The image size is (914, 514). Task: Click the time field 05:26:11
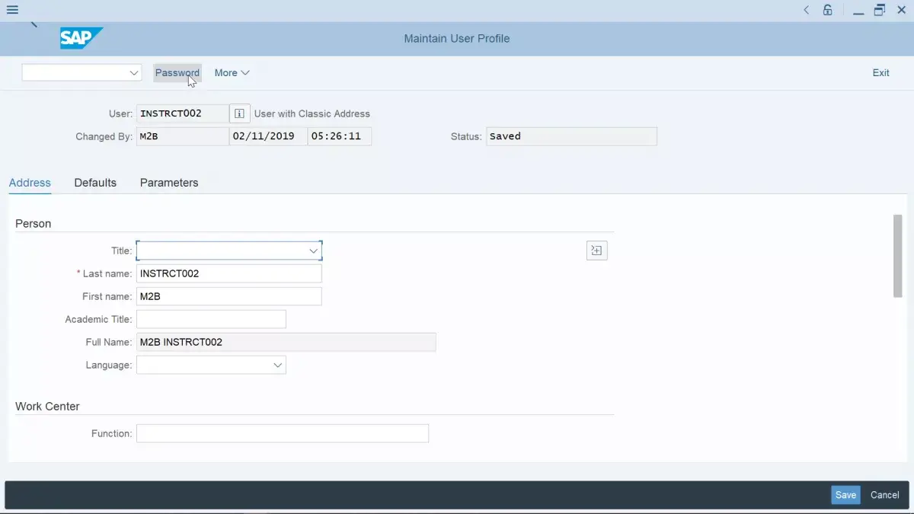point(340,136)
